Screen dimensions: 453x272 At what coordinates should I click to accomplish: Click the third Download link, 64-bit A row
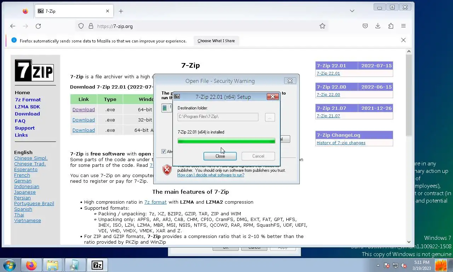click(x=84, y=130)
